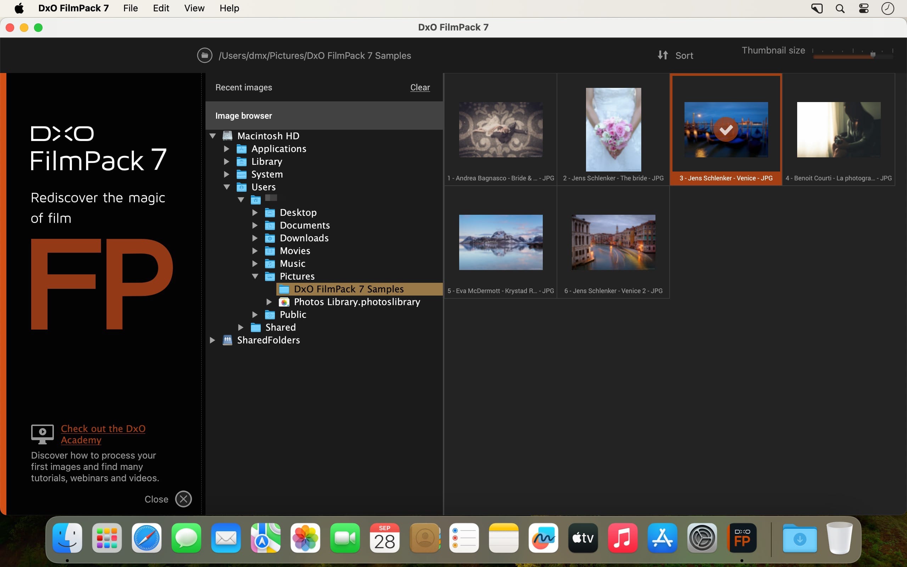
Task: Click the Applications folder icon in tree
Action: coord(242,149)
